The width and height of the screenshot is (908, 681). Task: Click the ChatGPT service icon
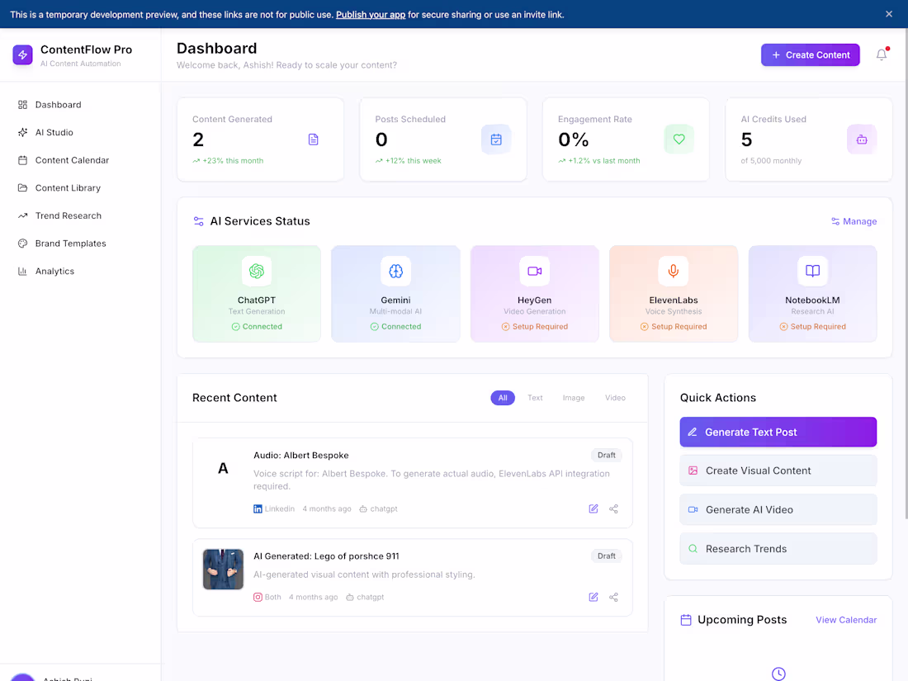pyautogui.click(x=256, y=271)
